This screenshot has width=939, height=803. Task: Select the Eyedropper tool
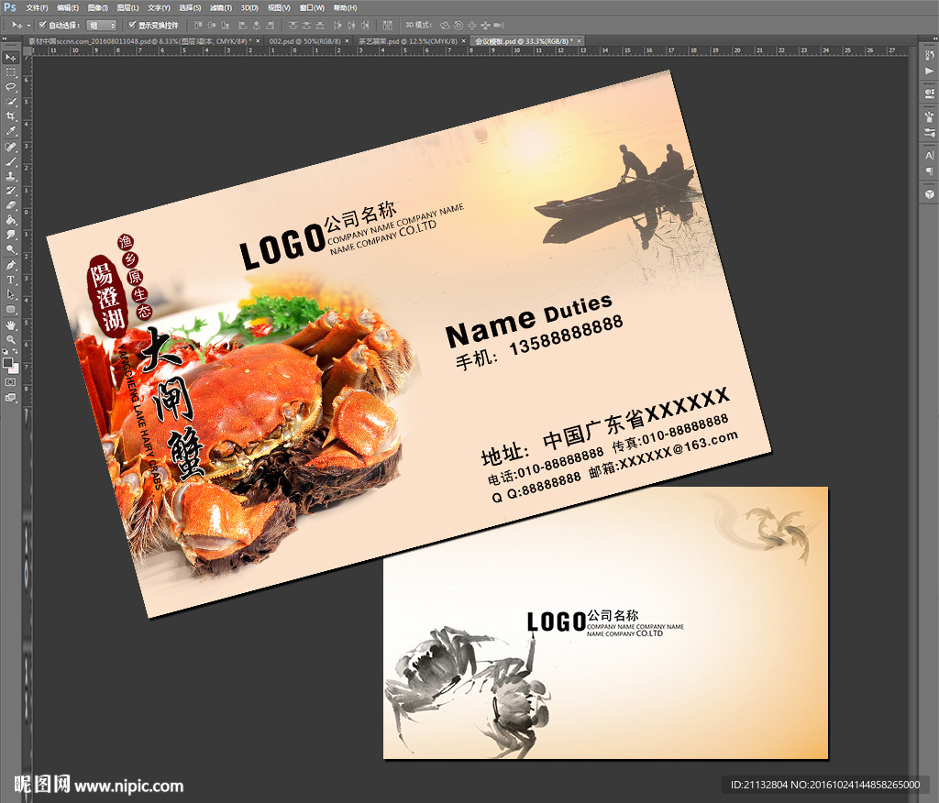(11, 132)
